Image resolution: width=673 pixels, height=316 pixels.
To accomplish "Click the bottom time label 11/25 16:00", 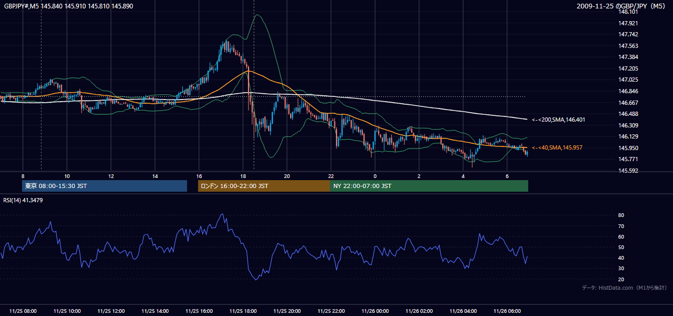I will click(x=199, y=311).
